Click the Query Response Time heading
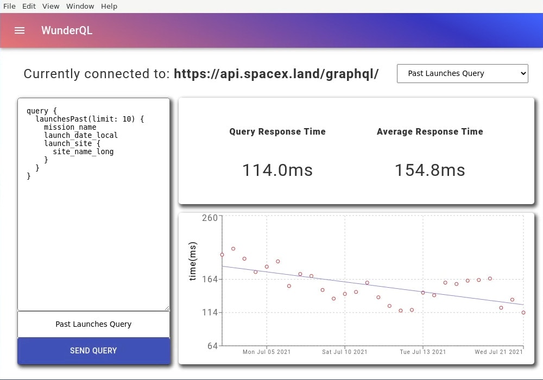Image resolution: width=543 pixels, height=380 pixels. click(x=277, y=131)
